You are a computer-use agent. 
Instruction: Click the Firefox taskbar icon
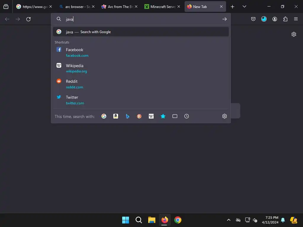click(x=165, y=220)
